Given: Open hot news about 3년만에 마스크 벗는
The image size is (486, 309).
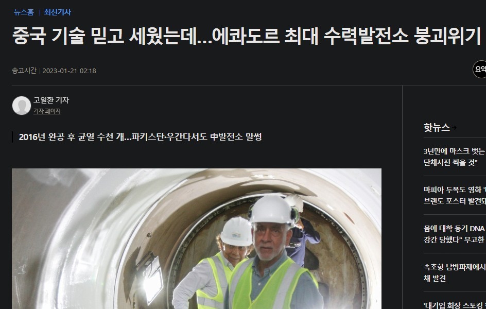Looking at the screenshot, I should pyautogui.click(x=455, y=157).
